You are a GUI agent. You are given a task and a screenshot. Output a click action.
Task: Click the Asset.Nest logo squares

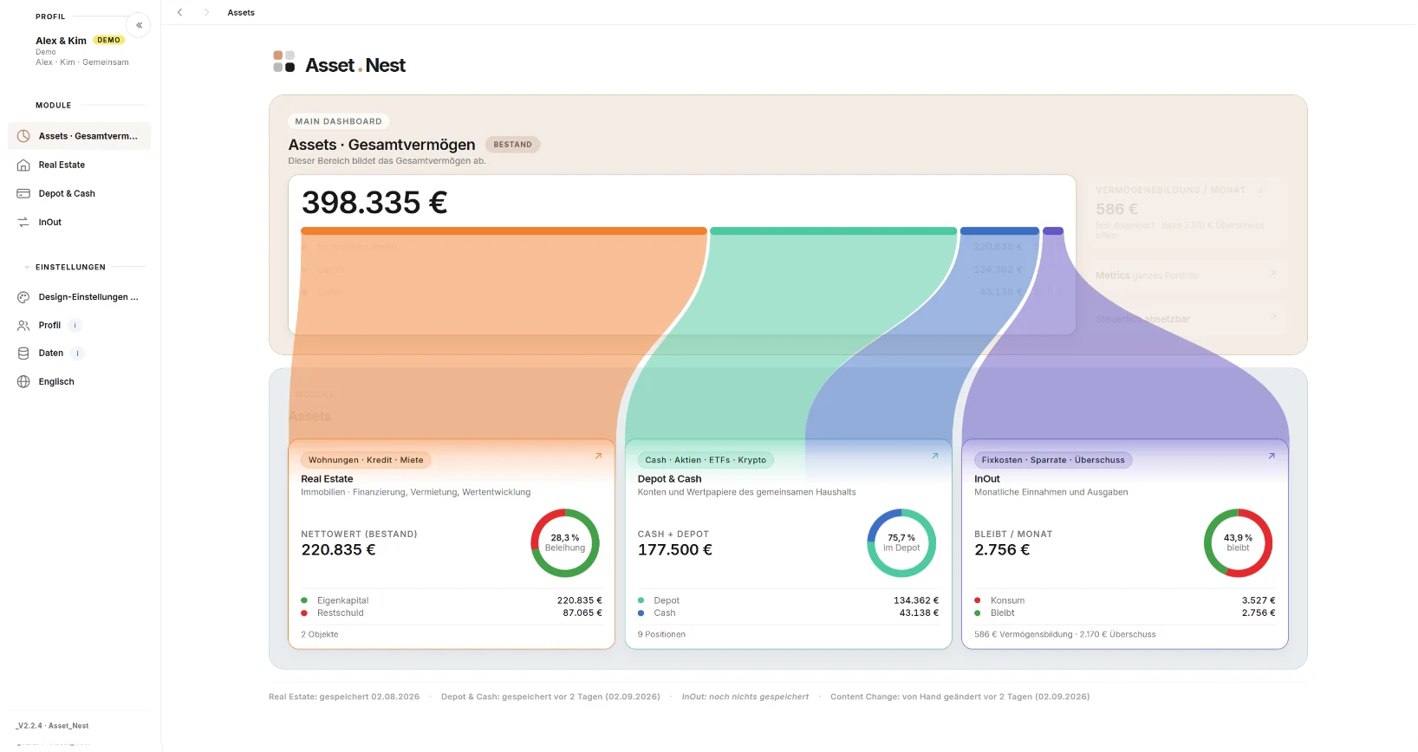pyautogui.click(x=283, y=62)
